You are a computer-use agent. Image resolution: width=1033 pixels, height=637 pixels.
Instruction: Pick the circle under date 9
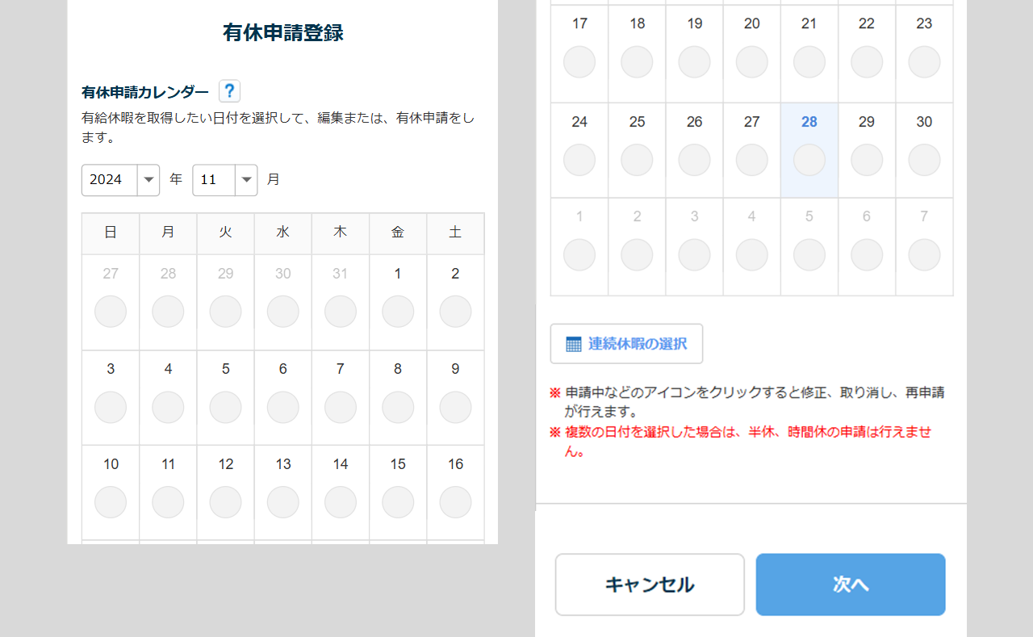tap(455, 408)
